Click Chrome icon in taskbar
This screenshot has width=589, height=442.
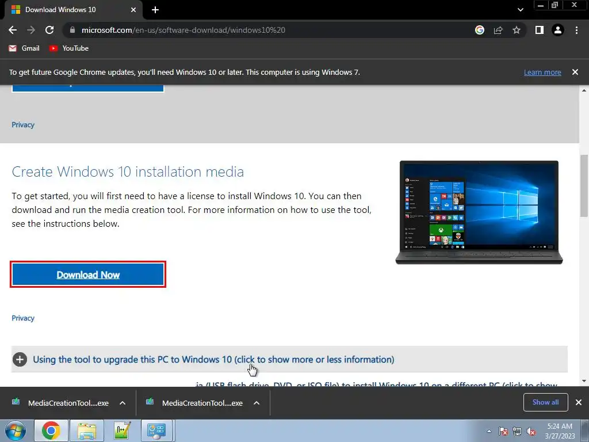tap(51, 430)
